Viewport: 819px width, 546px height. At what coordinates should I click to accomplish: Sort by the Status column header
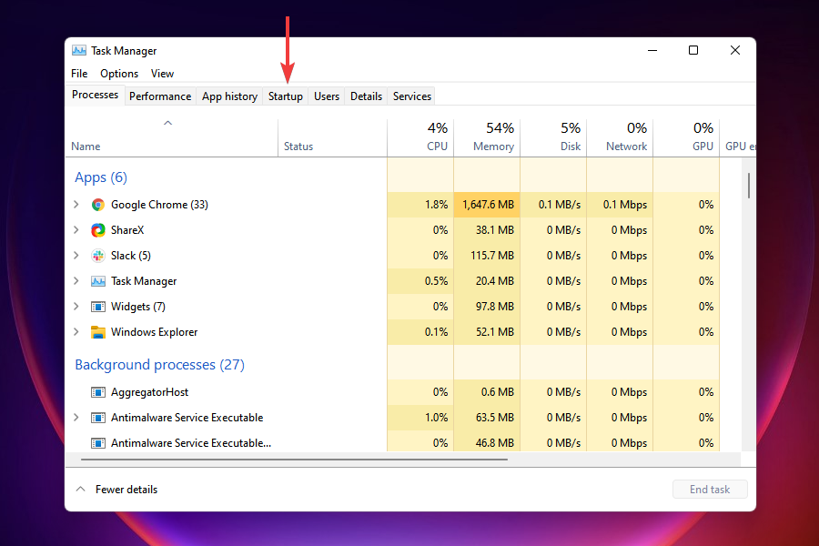[333, 138]
